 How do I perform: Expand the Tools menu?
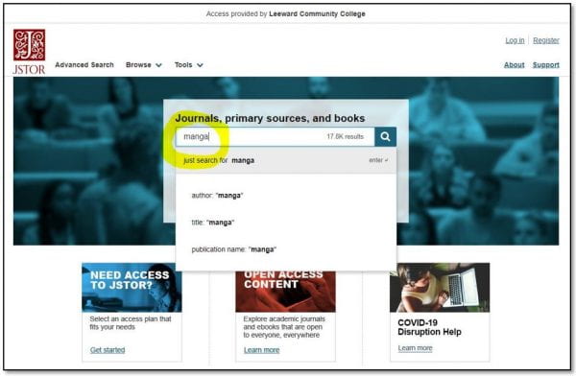pyautogui.click(x=188, y=64)
